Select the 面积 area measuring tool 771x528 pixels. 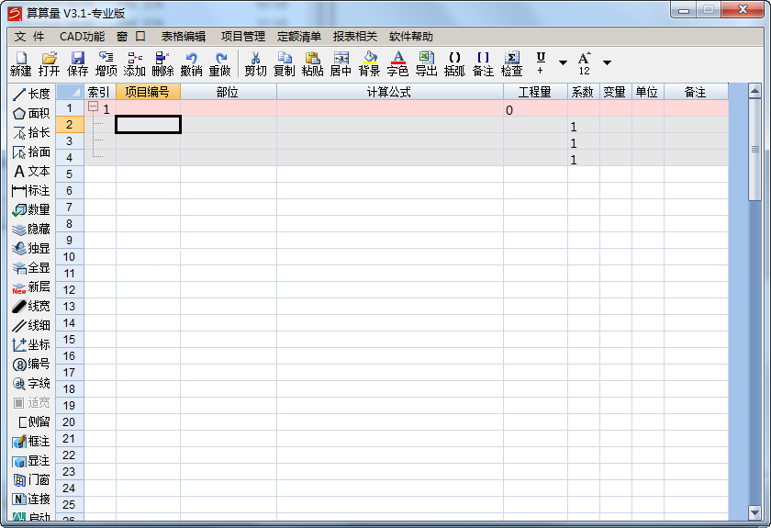[x=31, y=113]
